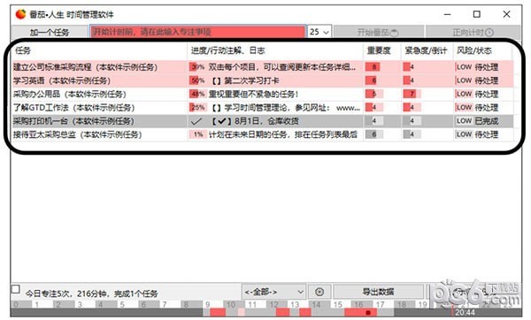Viewport: 531px width, 320px height.
Task: Toggle the checkbox beside 今日专注 status text
Action: click(x=16, y=290)
